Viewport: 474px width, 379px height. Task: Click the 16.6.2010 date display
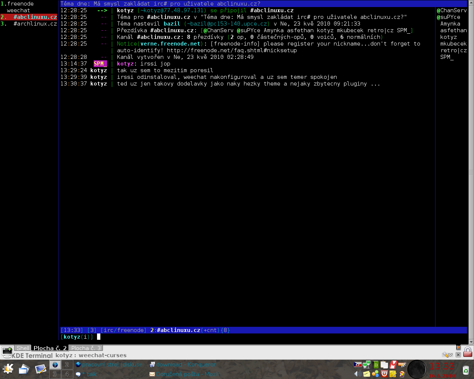click(x=442, y=376)
